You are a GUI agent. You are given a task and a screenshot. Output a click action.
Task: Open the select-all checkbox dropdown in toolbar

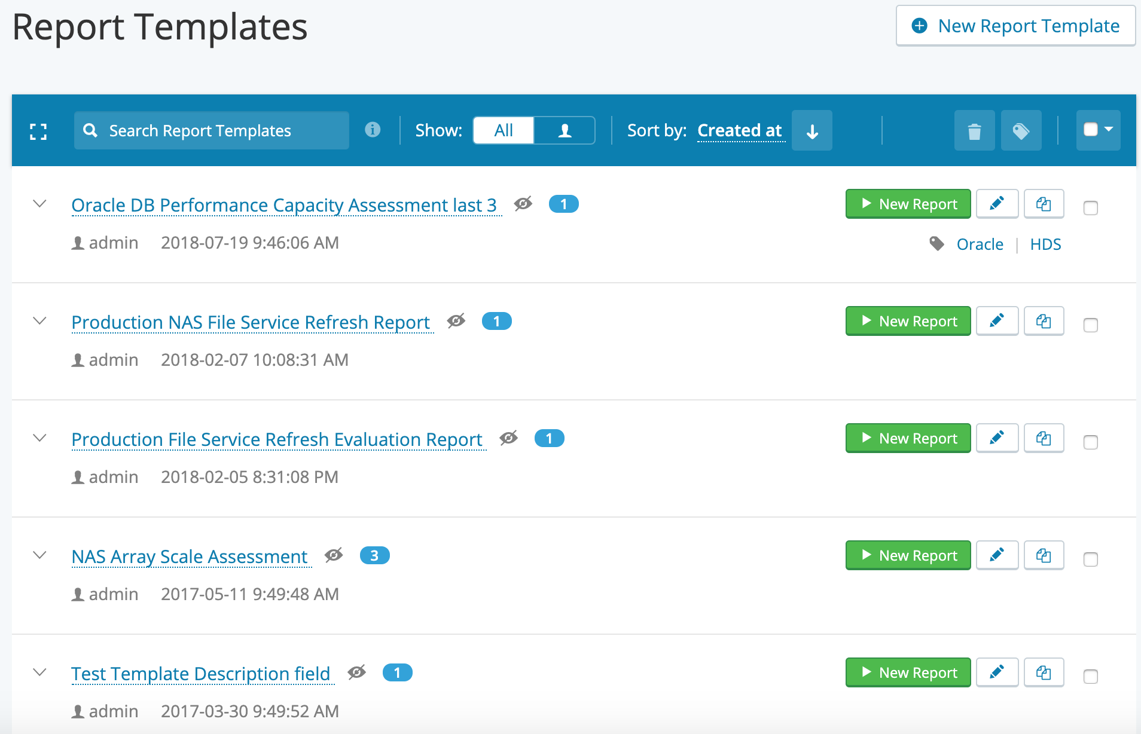pyautogui.click(x=1098, y=130)
